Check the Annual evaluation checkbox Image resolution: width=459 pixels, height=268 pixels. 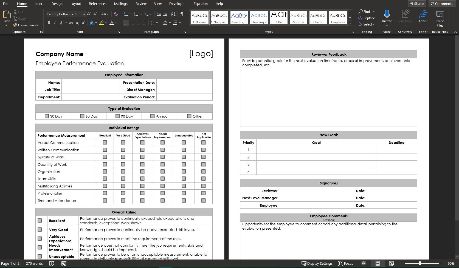point(153,116)
